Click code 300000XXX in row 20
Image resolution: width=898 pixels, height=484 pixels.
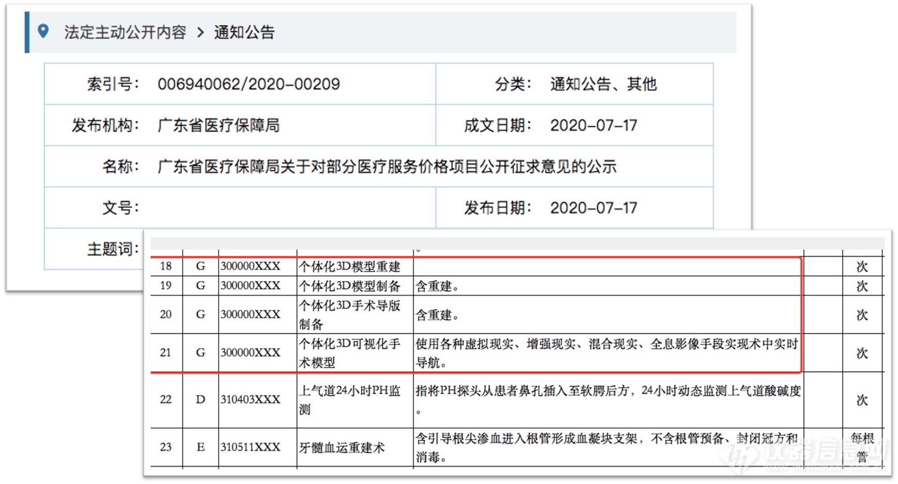click(x=251, y=314)
